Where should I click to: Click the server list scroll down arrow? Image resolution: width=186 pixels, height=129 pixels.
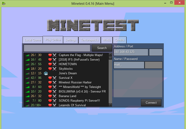110,105
